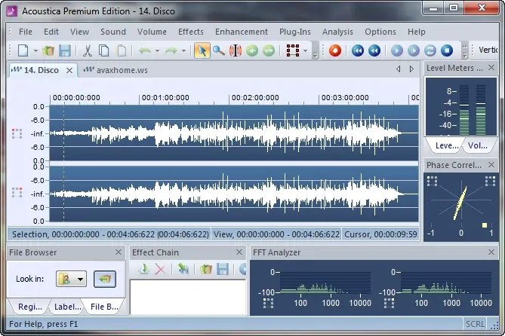
Task: Toggle the right FFT Analyzer options icon
Action: [x=389, y=303]
